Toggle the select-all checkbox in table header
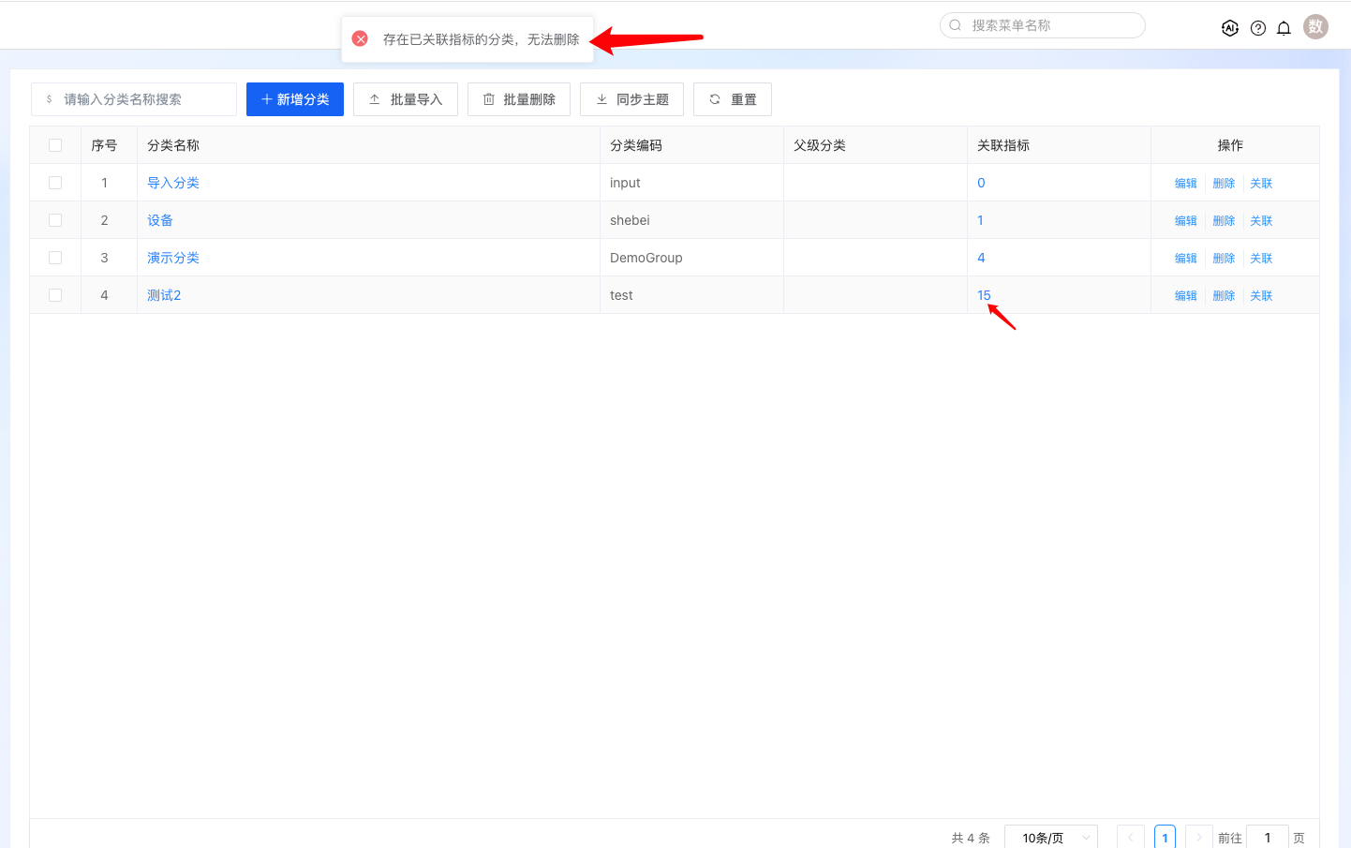The width and height of the screenshot is (1351, 848). [55, 145]
